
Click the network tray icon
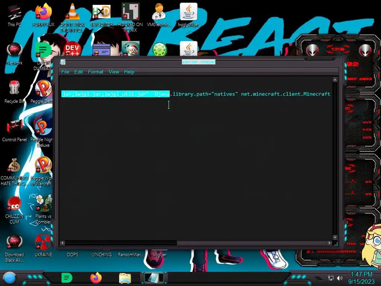[331, 278]
